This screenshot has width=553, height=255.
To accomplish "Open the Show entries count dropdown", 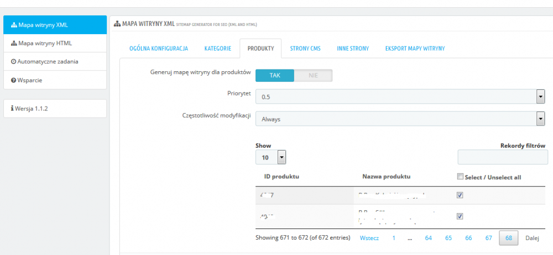I will 270,157.
